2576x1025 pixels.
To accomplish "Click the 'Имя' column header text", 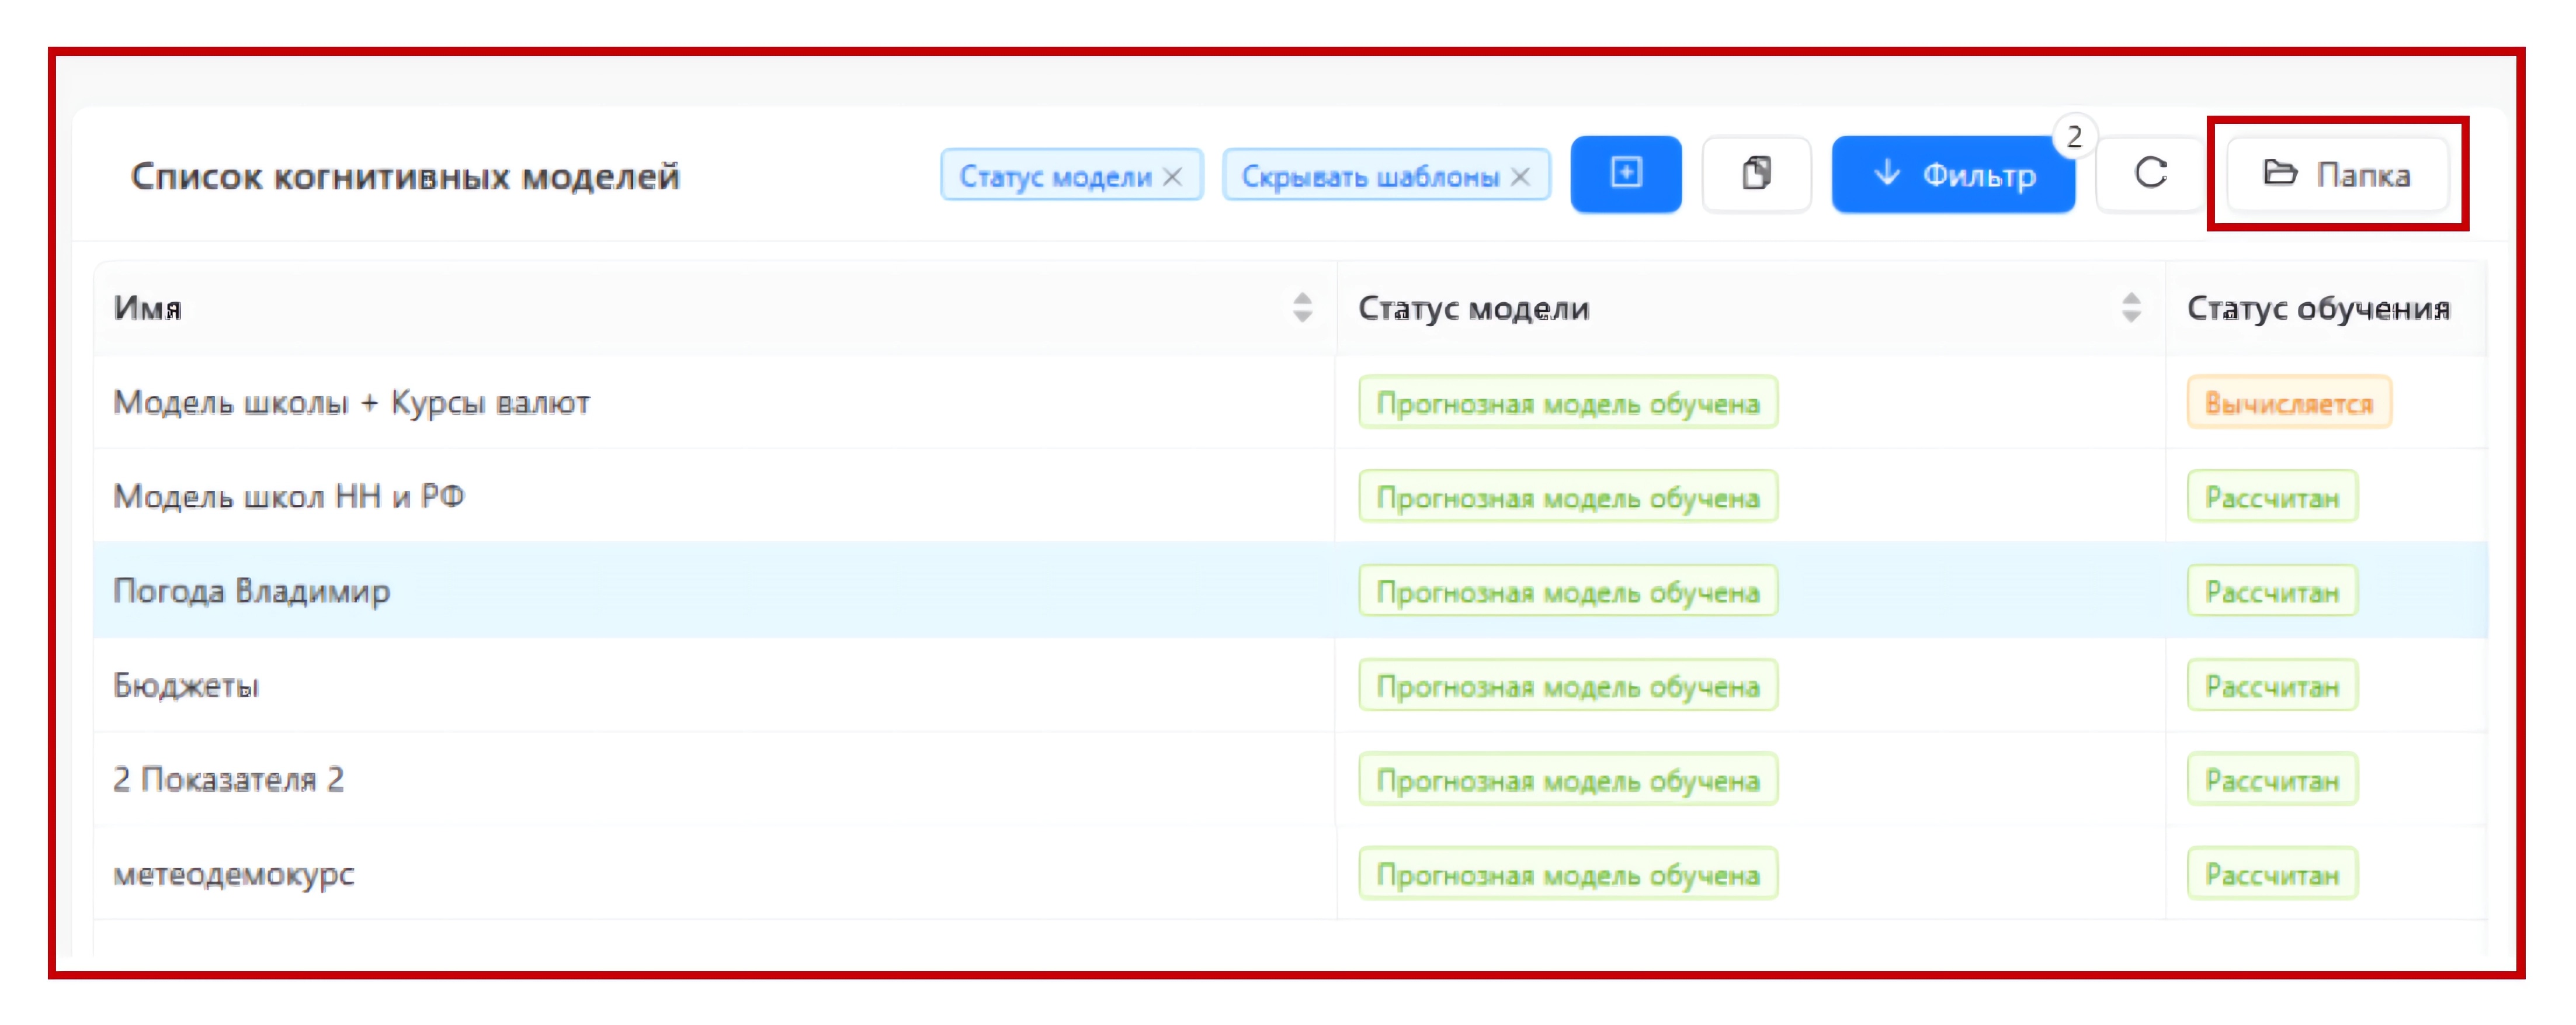I will click(147, 308).
